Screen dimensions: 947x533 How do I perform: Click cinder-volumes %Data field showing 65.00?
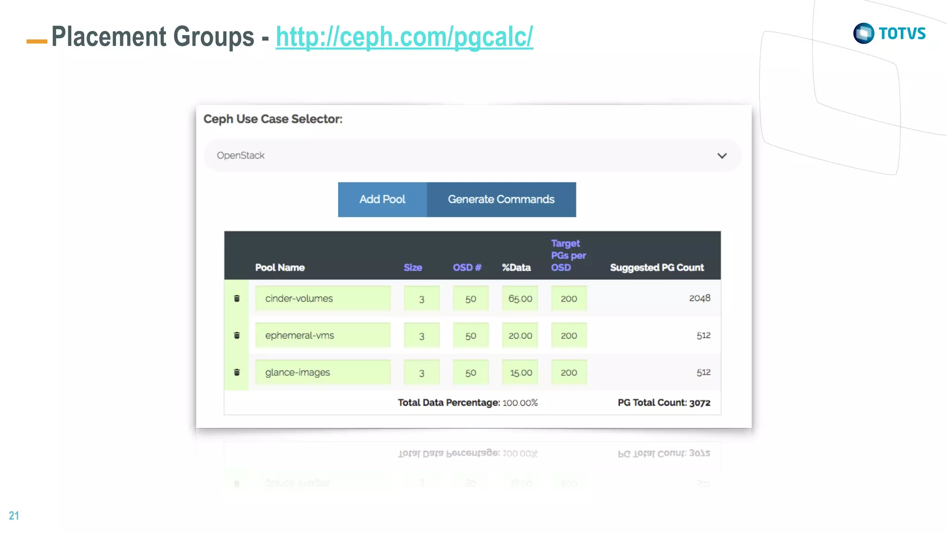pos(520,299)
